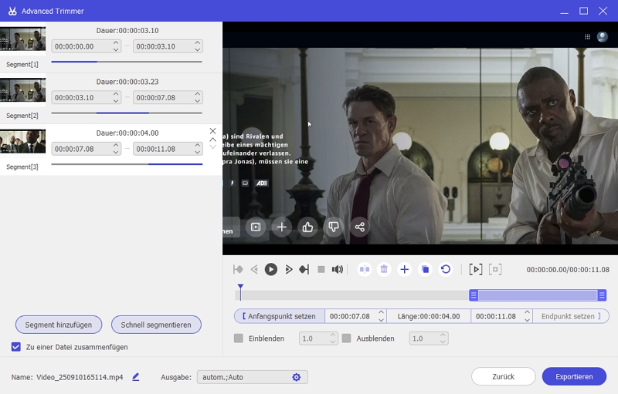Step back one frame
This screenshot has height=394, width=618.
pyautogui.click(x=254, y=269)
